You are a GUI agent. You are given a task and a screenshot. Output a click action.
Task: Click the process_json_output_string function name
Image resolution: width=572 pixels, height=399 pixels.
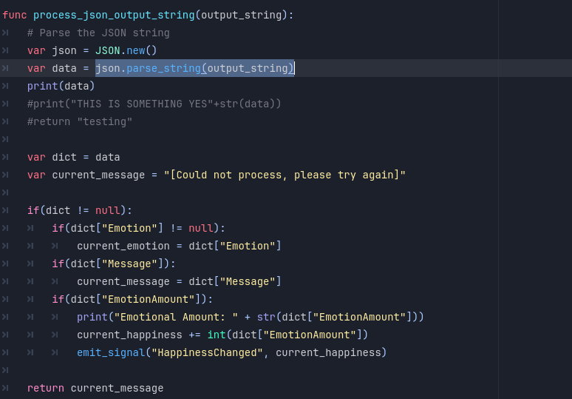click(114, 15)
